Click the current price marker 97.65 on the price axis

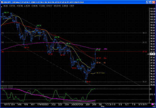pyautogui.click(x=152, y=54)
